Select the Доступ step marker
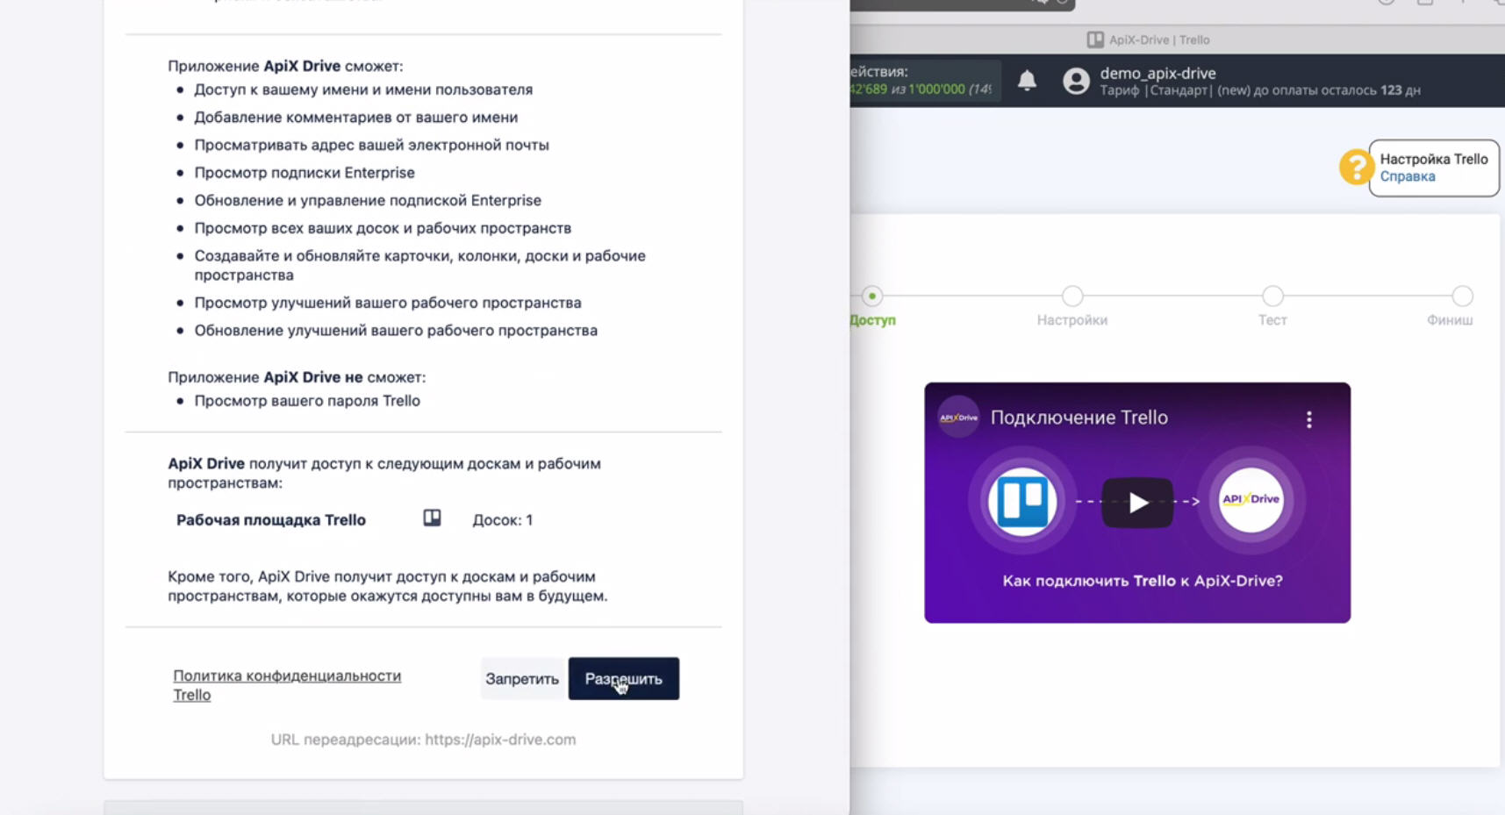This screenshot has width=1505, height=815. tap(871, 296)
